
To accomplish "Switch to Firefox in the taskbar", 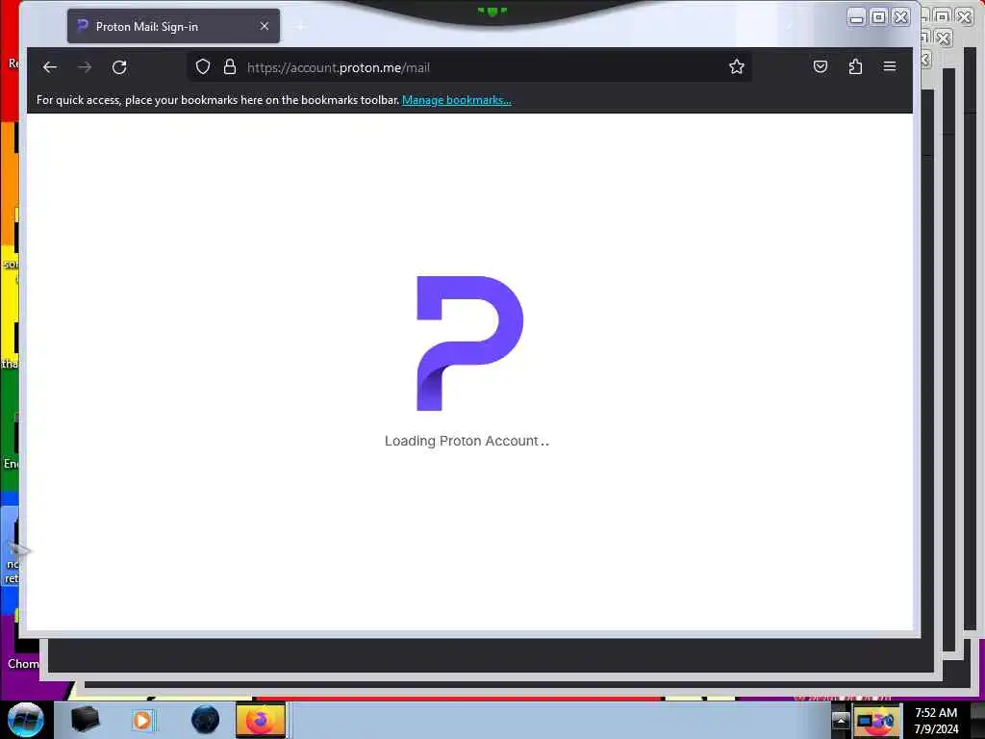I will point(261,720).
